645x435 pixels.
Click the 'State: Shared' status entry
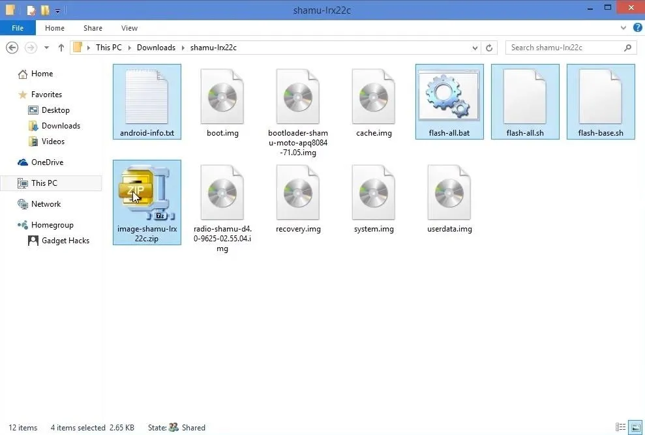point(177,428)
